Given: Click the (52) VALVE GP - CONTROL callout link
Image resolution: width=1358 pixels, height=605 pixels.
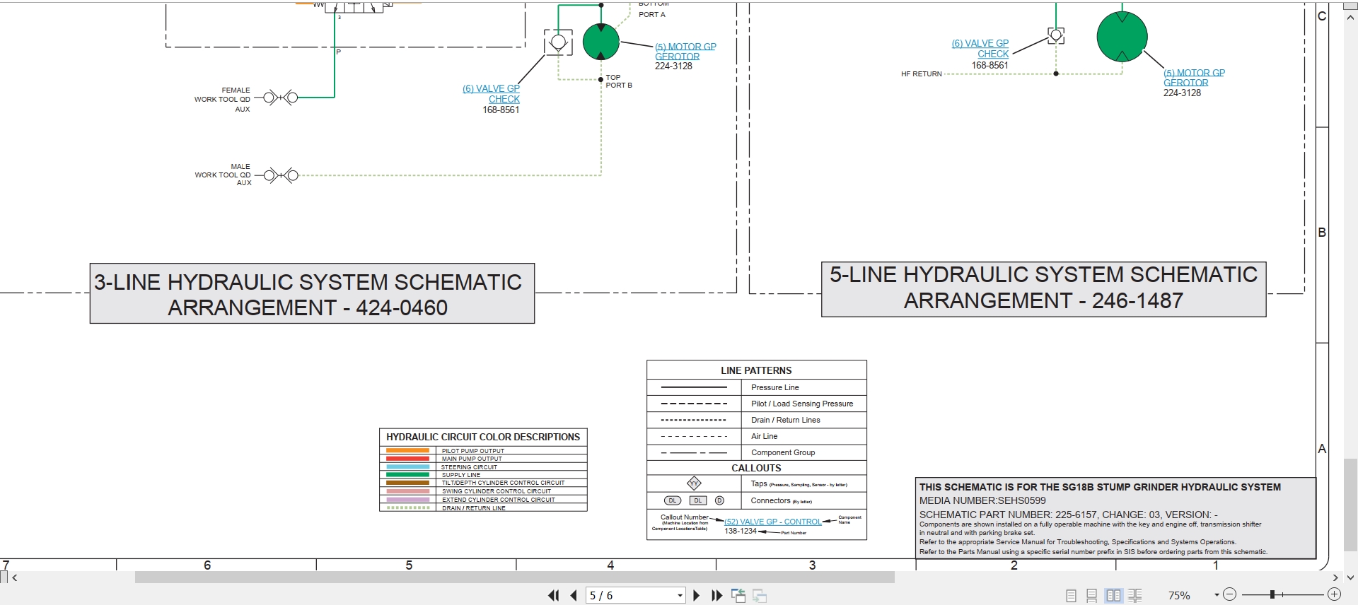Looking at the screenshot, I should [x=772, y=522].
